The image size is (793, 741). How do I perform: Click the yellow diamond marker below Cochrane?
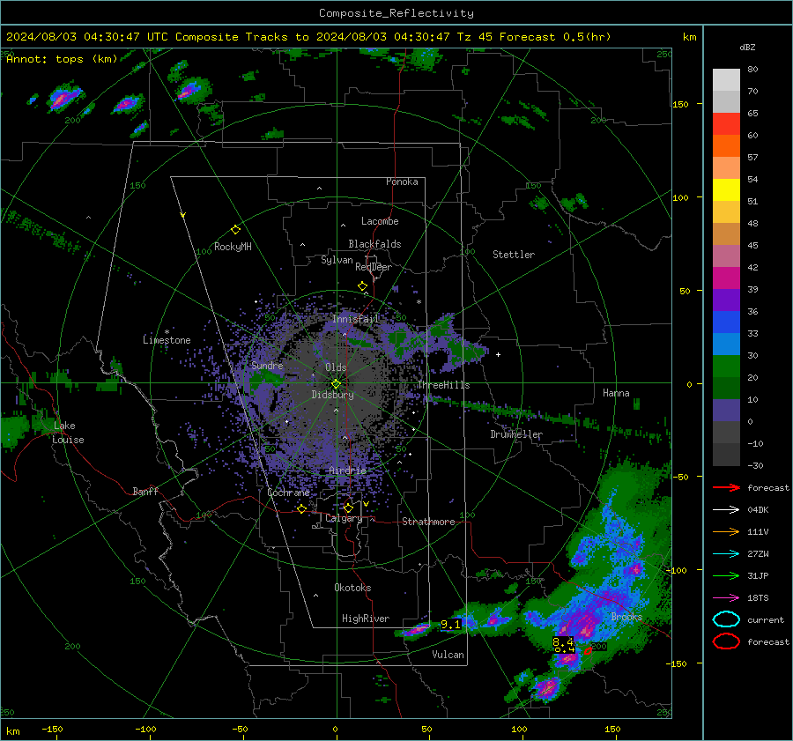coord(301,509)
